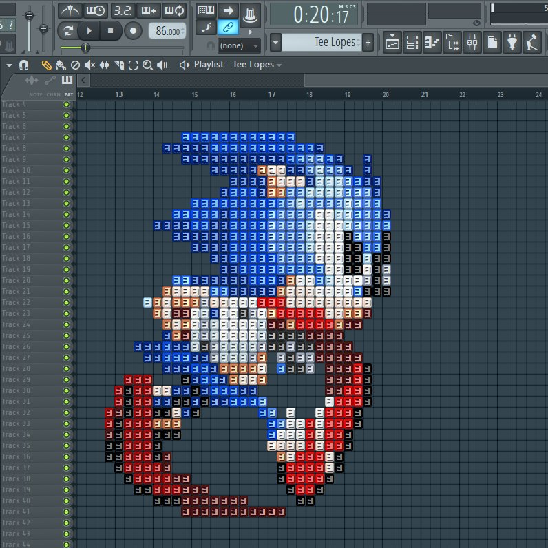Mute Track 5 with its green light
The width and height of the screenshot is (548, 548).
[x=66, y=116]
